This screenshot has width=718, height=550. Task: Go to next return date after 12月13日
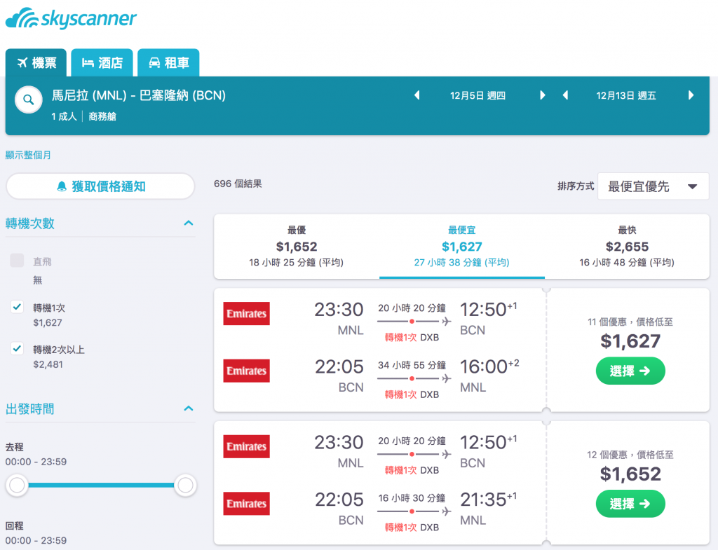691,95
